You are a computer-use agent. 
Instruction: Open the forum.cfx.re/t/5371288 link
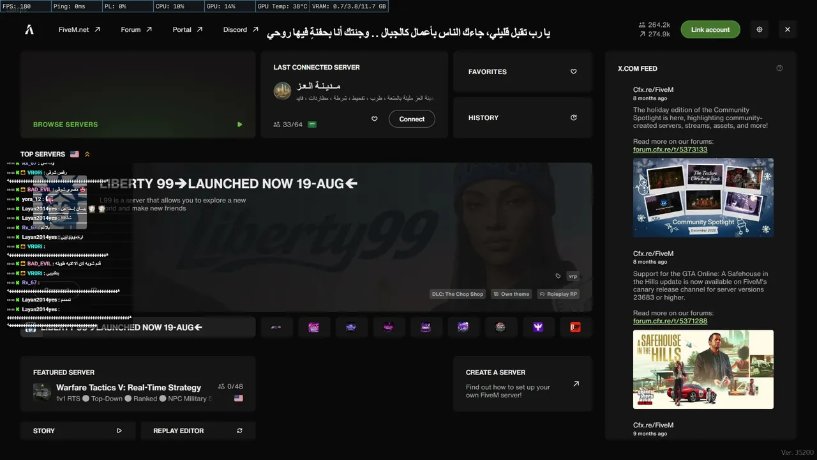(x=670, y=321)
